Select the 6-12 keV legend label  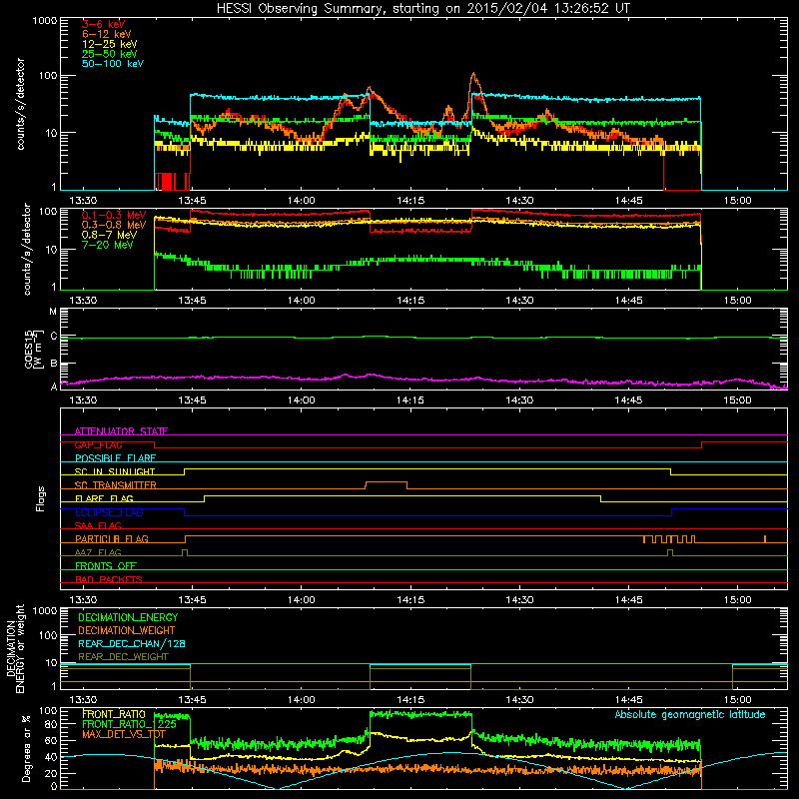click(107, 34)
